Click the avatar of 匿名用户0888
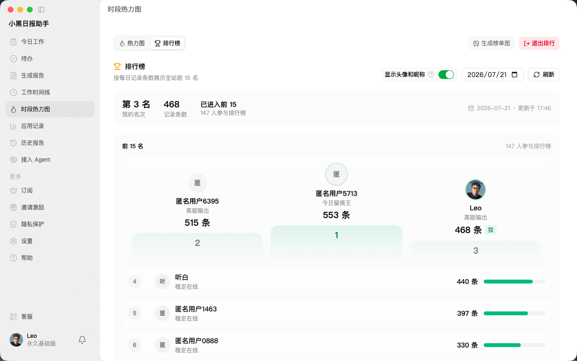This screenshot has height=361, width=577. (163, 345)
